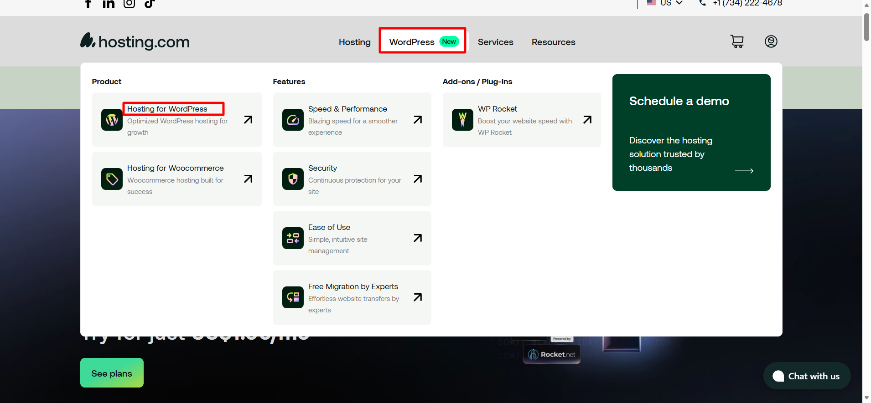
Task: Click the Add-ons / Plug-ins heading
Action: 477,82
